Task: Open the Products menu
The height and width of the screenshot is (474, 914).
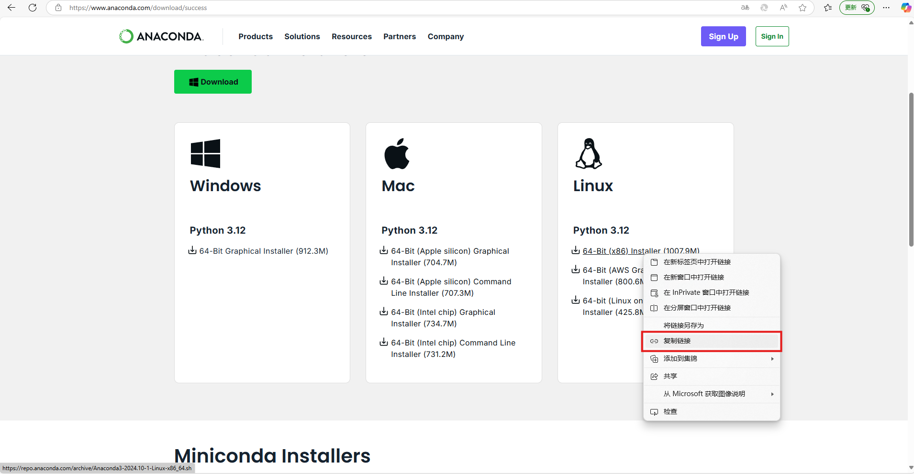Action: click(x=256, y=36)
